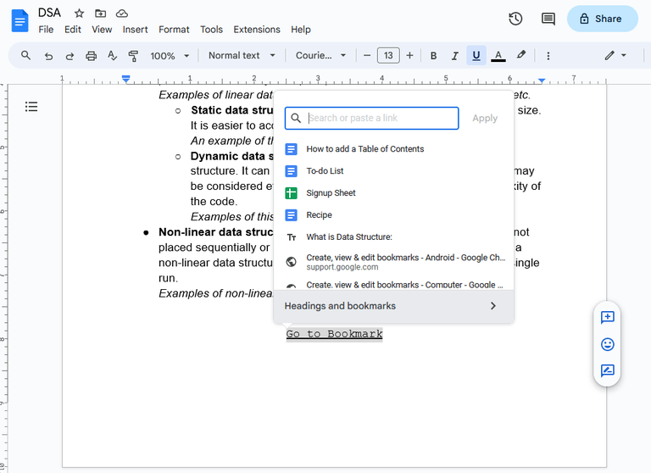Click the DSA document title

(49, 13)
